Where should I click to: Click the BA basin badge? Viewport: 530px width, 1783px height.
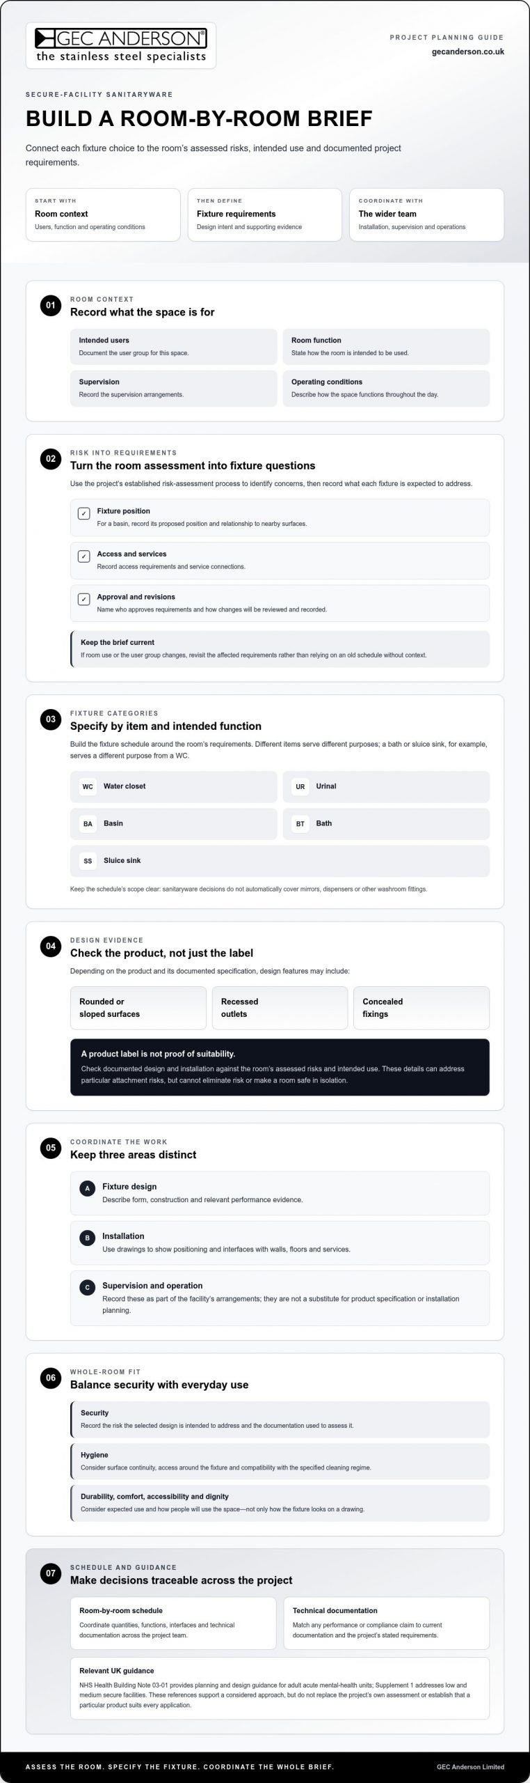click(88, 824)
